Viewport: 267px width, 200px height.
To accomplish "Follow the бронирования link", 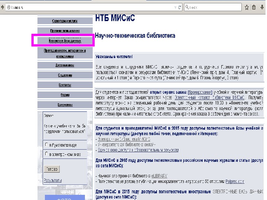I will coord(200,92).
